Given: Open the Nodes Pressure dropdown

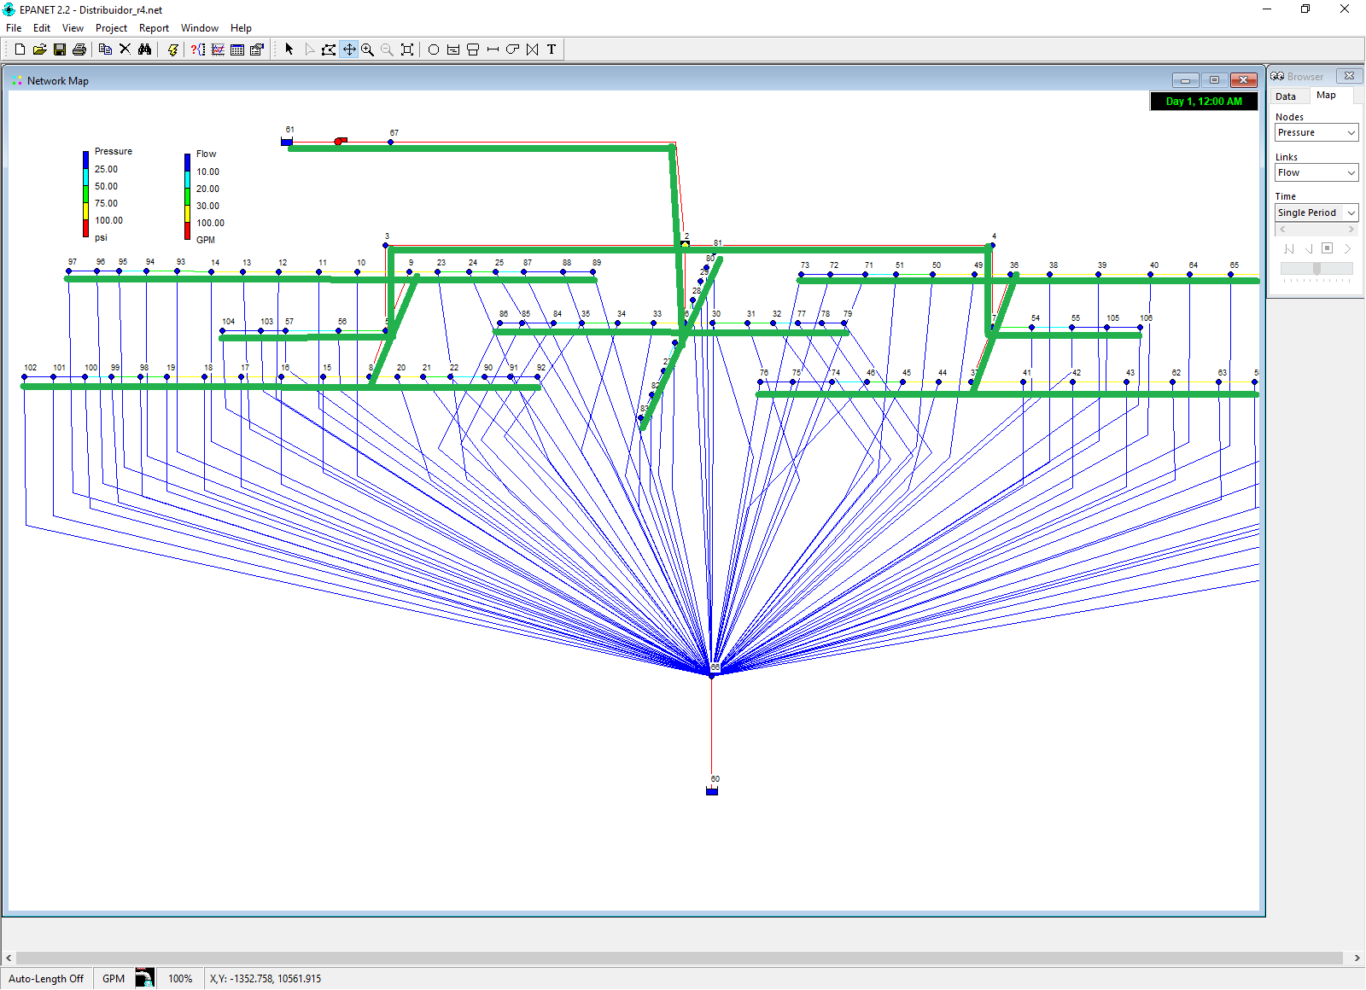Looking at the screenshot, I should coord(1316,132).
